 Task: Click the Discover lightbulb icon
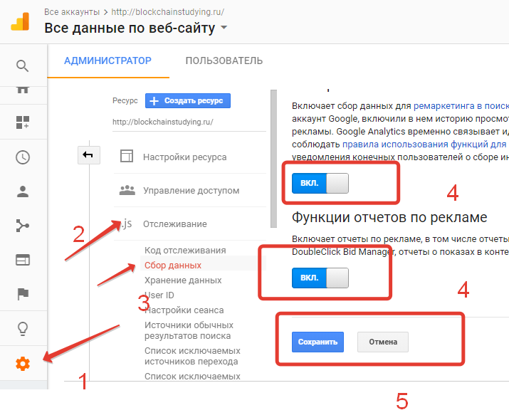point(23,329)
